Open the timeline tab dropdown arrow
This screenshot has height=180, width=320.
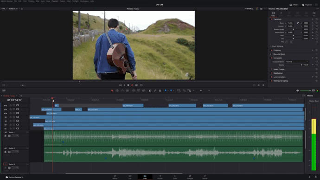[x=17, y=96]
